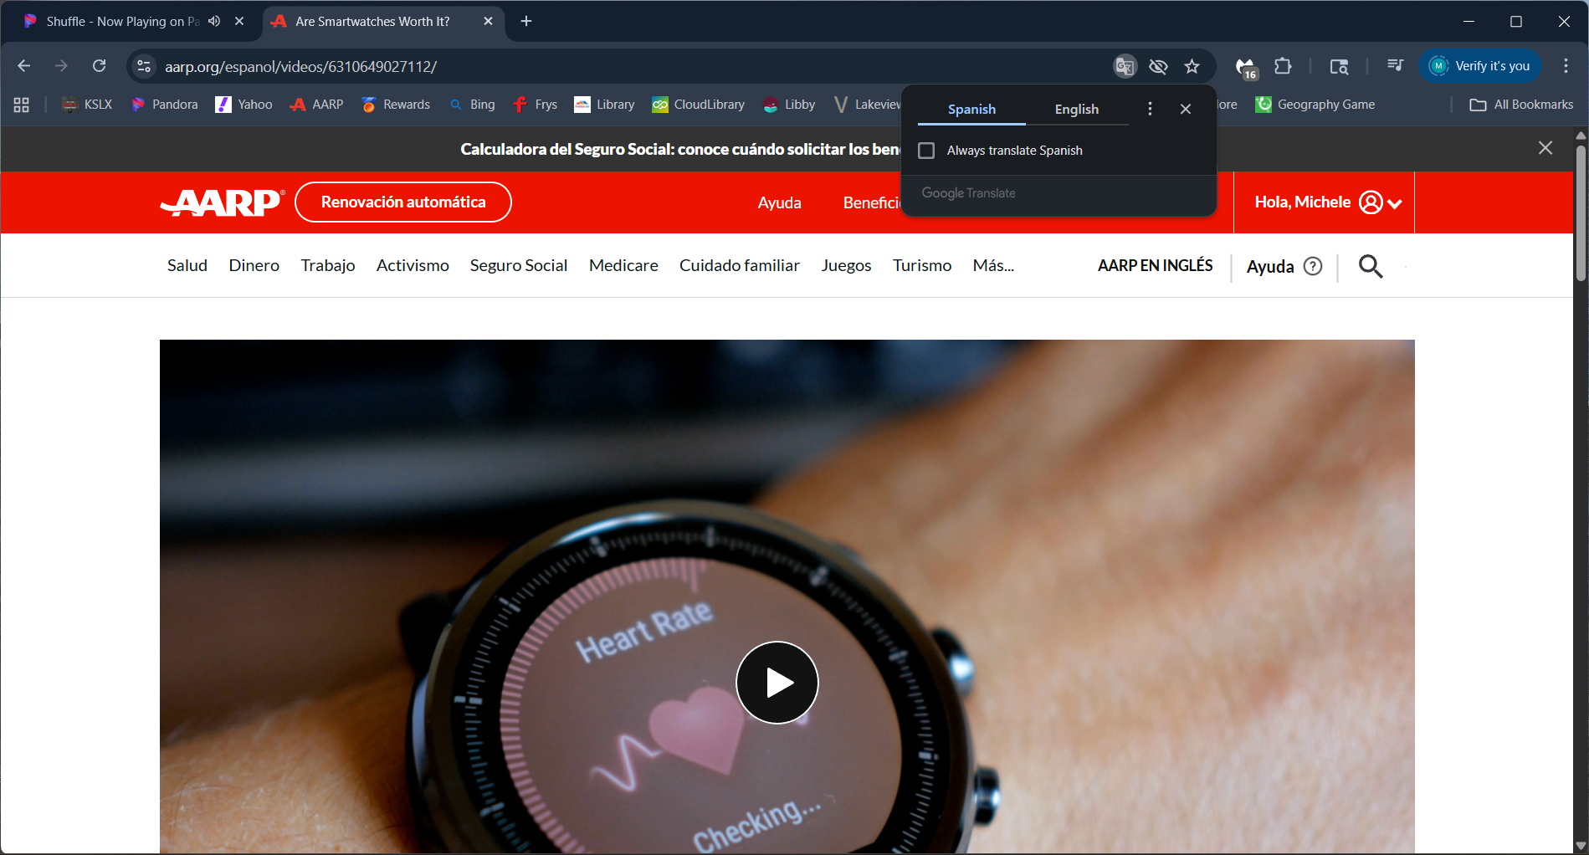The height and width of the screenshot is (855, 1589).
Task: Open the site information icon in address bar
Action: pyautogui.click(x=144, y=66)
